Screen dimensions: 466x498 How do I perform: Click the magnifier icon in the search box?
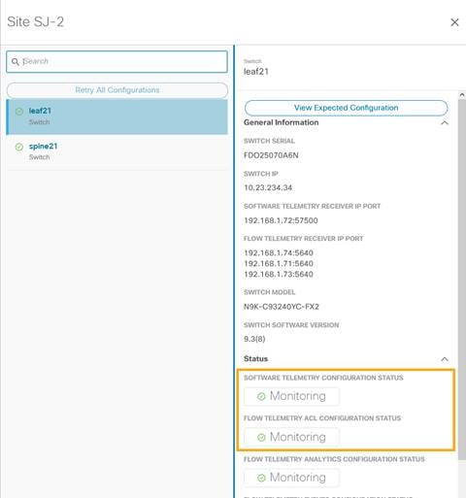15,61
